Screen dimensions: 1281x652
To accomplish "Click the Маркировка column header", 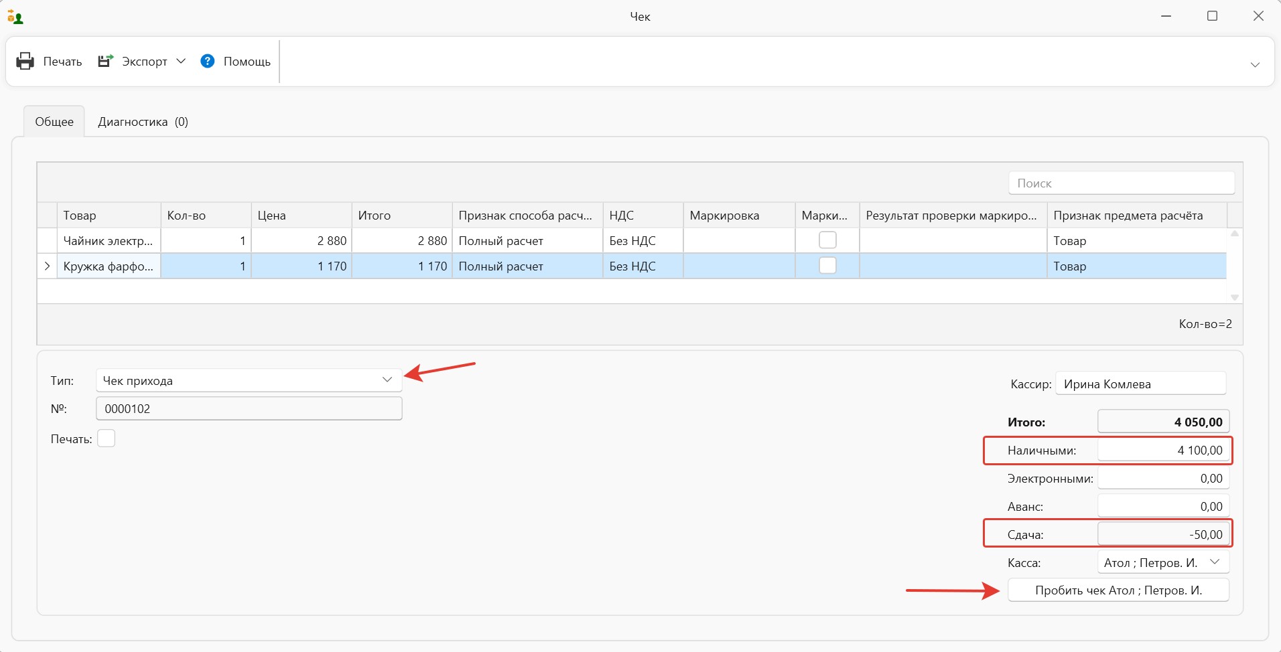I will [739, 215].
